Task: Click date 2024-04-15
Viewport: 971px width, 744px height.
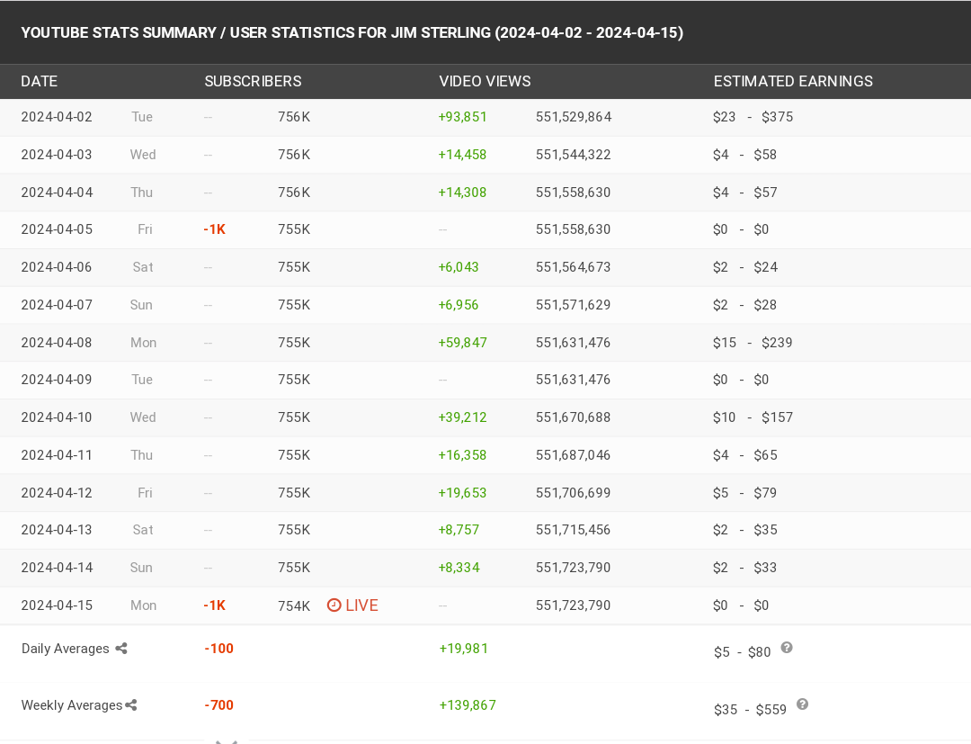Action: click(57, 605)
